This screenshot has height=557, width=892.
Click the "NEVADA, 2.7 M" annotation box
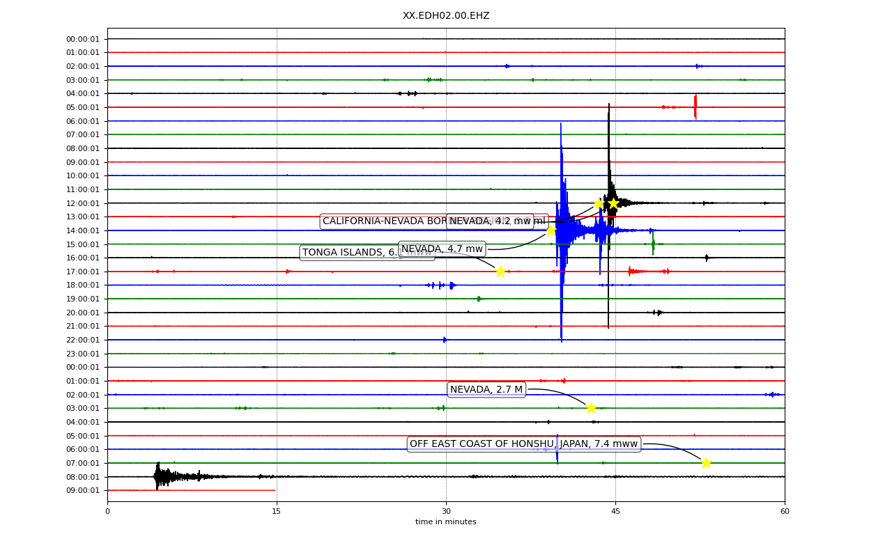point(486,390)
